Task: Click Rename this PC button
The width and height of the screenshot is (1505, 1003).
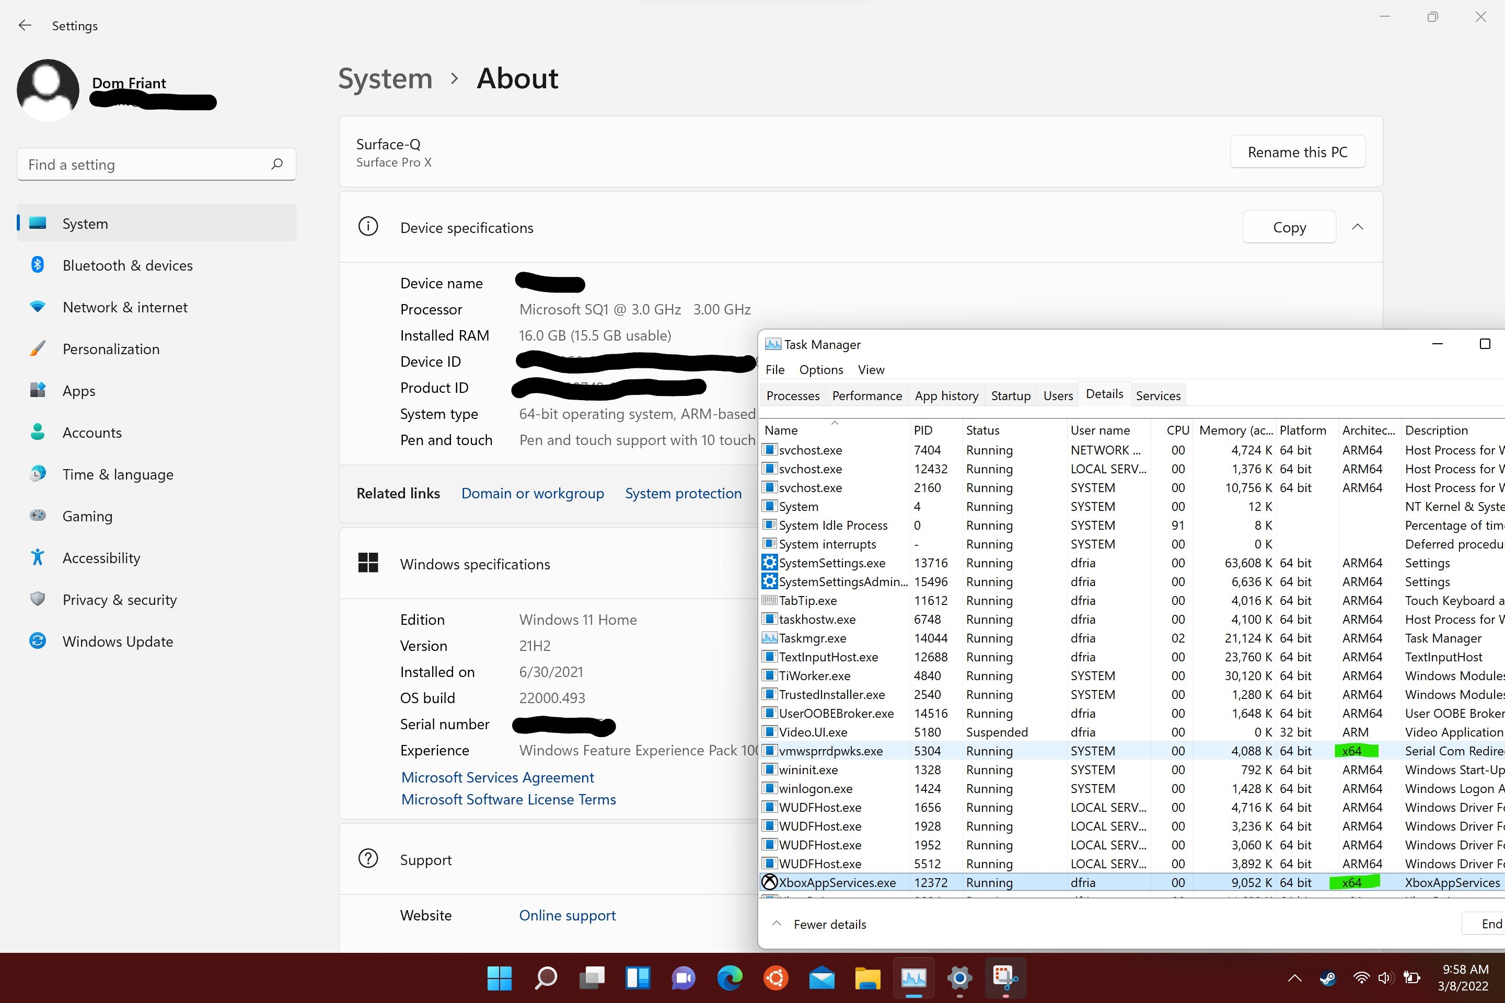Action: 1297,152
